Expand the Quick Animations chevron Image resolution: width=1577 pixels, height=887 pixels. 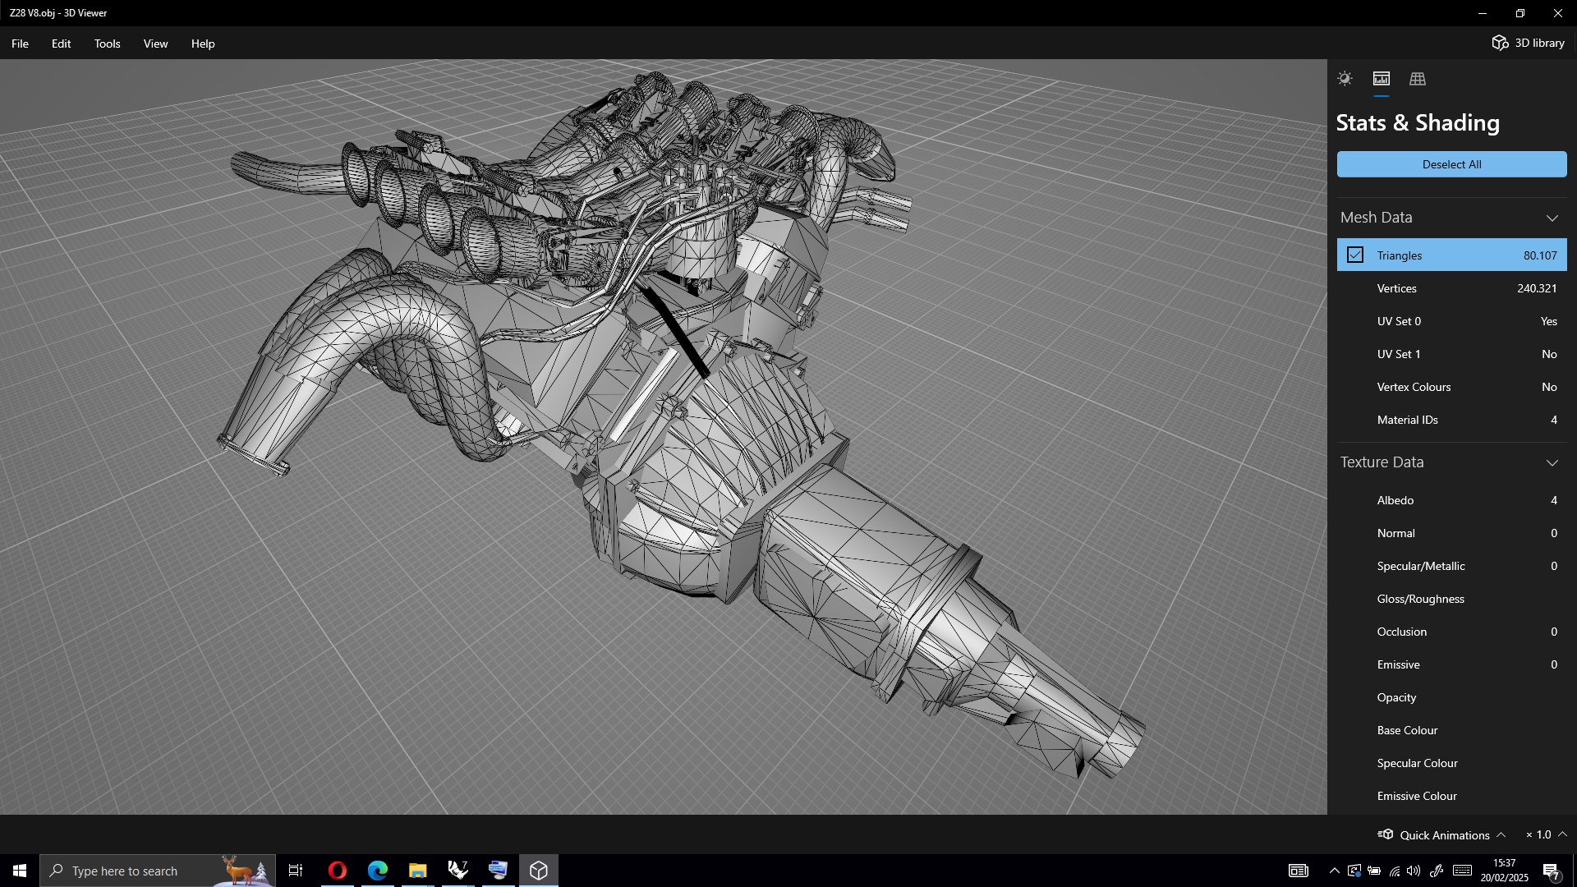1501,834
